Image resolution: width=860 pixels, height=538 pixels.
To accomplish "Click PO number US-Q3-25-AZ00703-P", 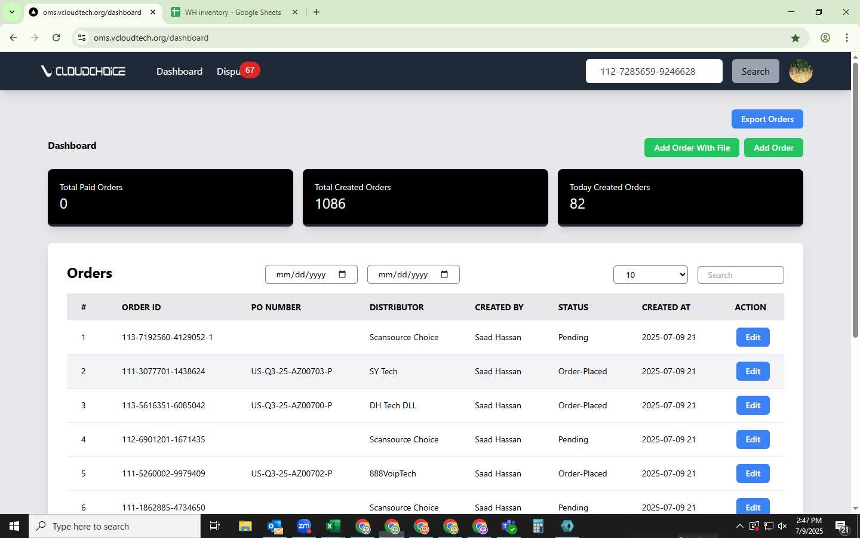I will [x=291, y=371].
